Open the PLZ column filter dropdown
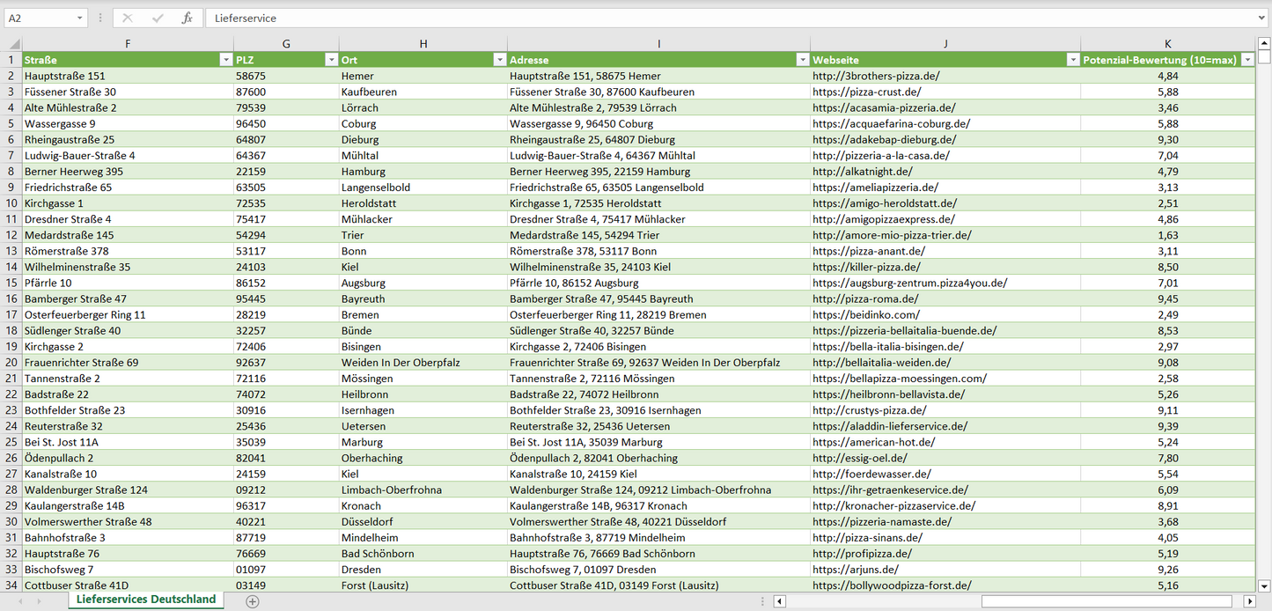 331,60
